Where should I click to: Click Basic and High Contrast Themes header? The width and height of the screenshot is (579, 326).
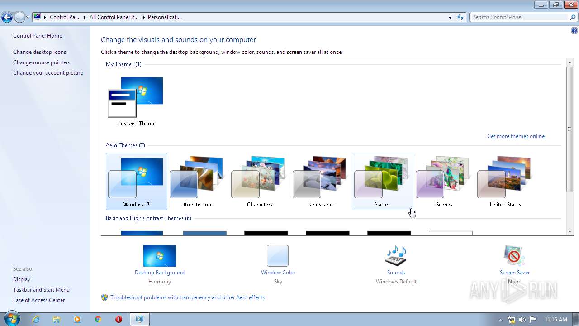[x=148, y=218]
